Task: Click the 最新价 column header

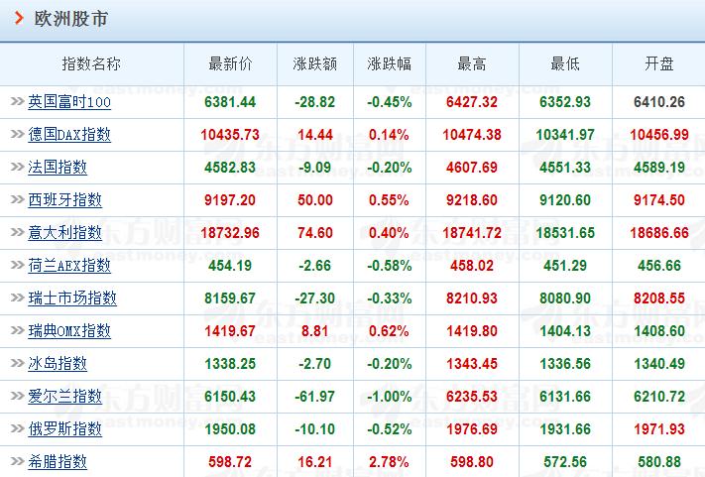Action: point(230,63)
